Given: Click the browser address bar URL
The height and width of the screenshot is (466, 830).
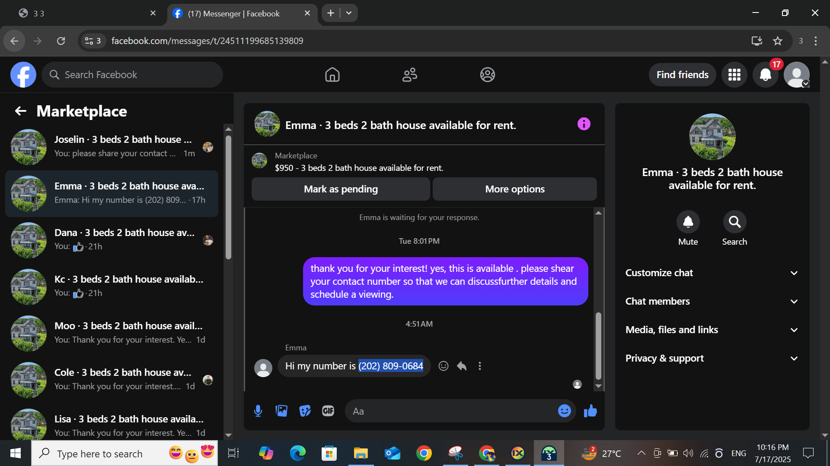Looking at the screenshot, I should click(207, 41).
